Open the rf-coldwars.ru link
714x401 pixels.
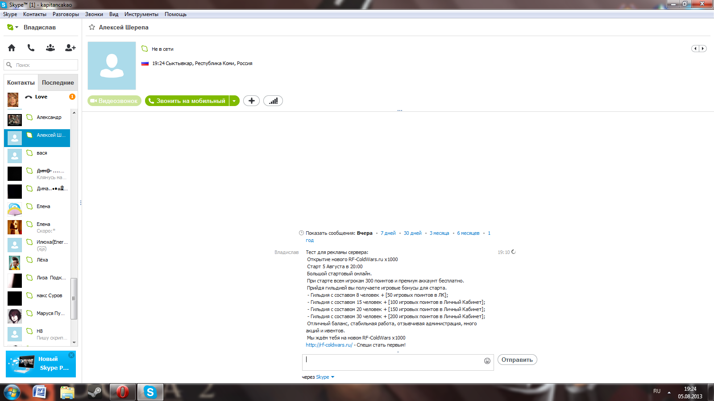pos(329,345)
